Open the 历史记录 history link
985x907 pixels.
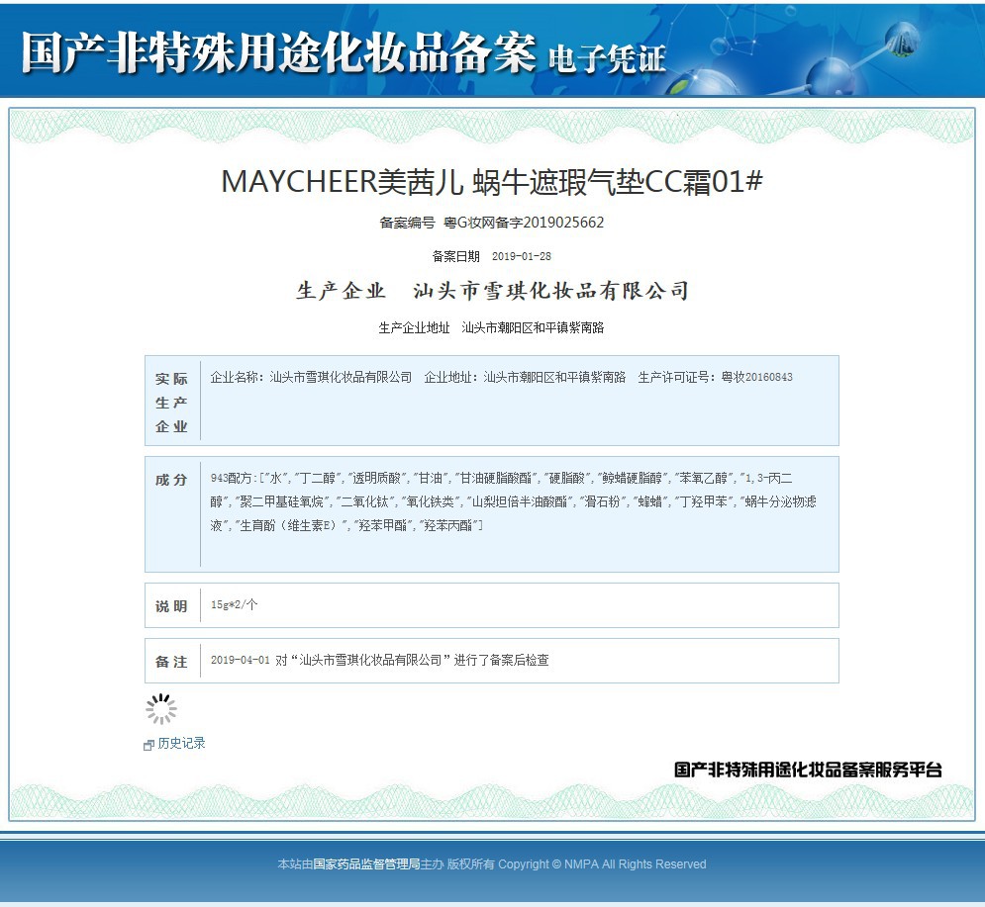pos(181,743)
